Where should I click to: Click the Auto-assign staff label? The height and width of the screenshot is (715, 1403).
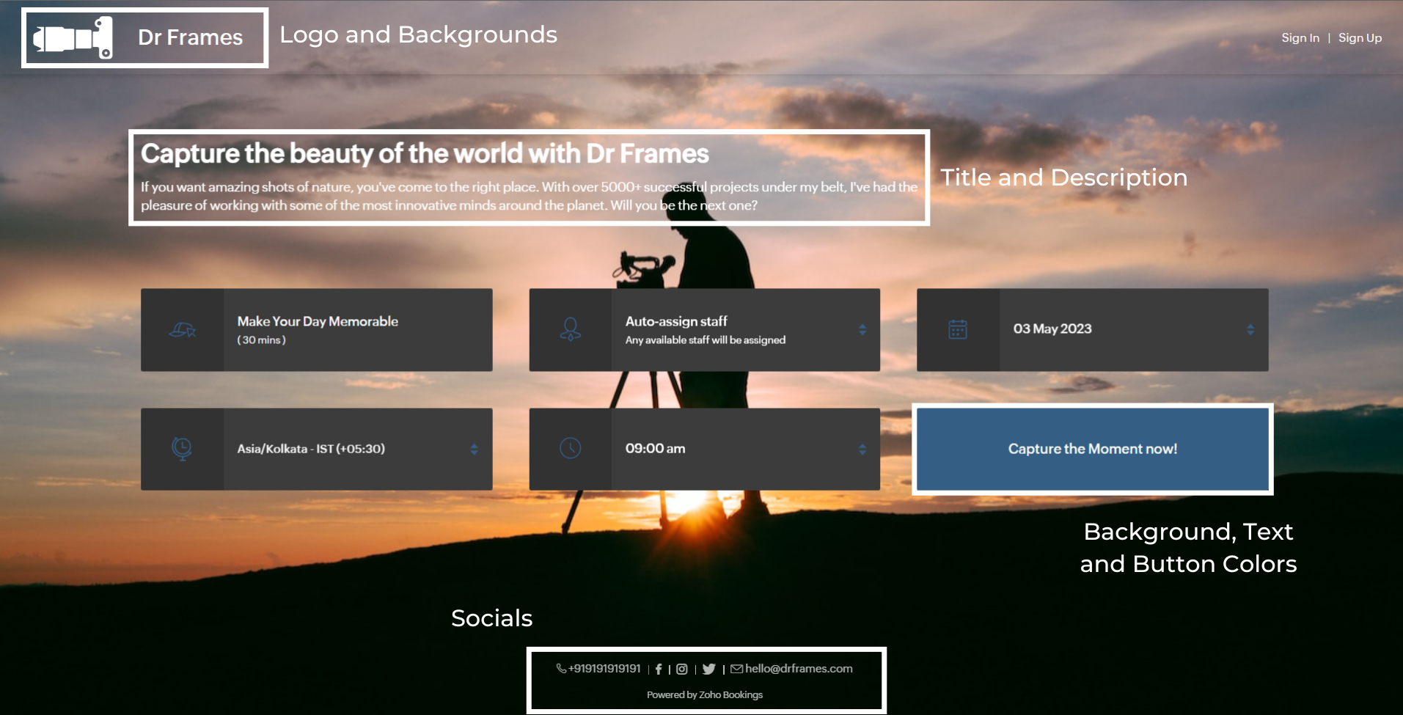pyautogui.click(x=676, y=321)
